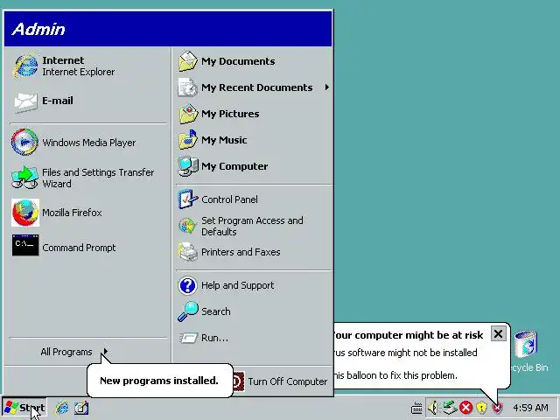The width and height of the screenshot is (560, 420).
Task: Select the Mozilla Firefox menu entry
Action: point(87,213)
